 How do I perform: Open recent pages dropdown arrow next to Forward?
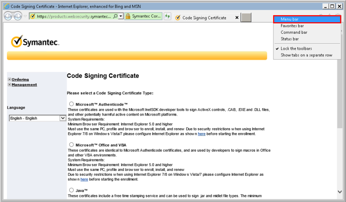[x=25, y=16]
